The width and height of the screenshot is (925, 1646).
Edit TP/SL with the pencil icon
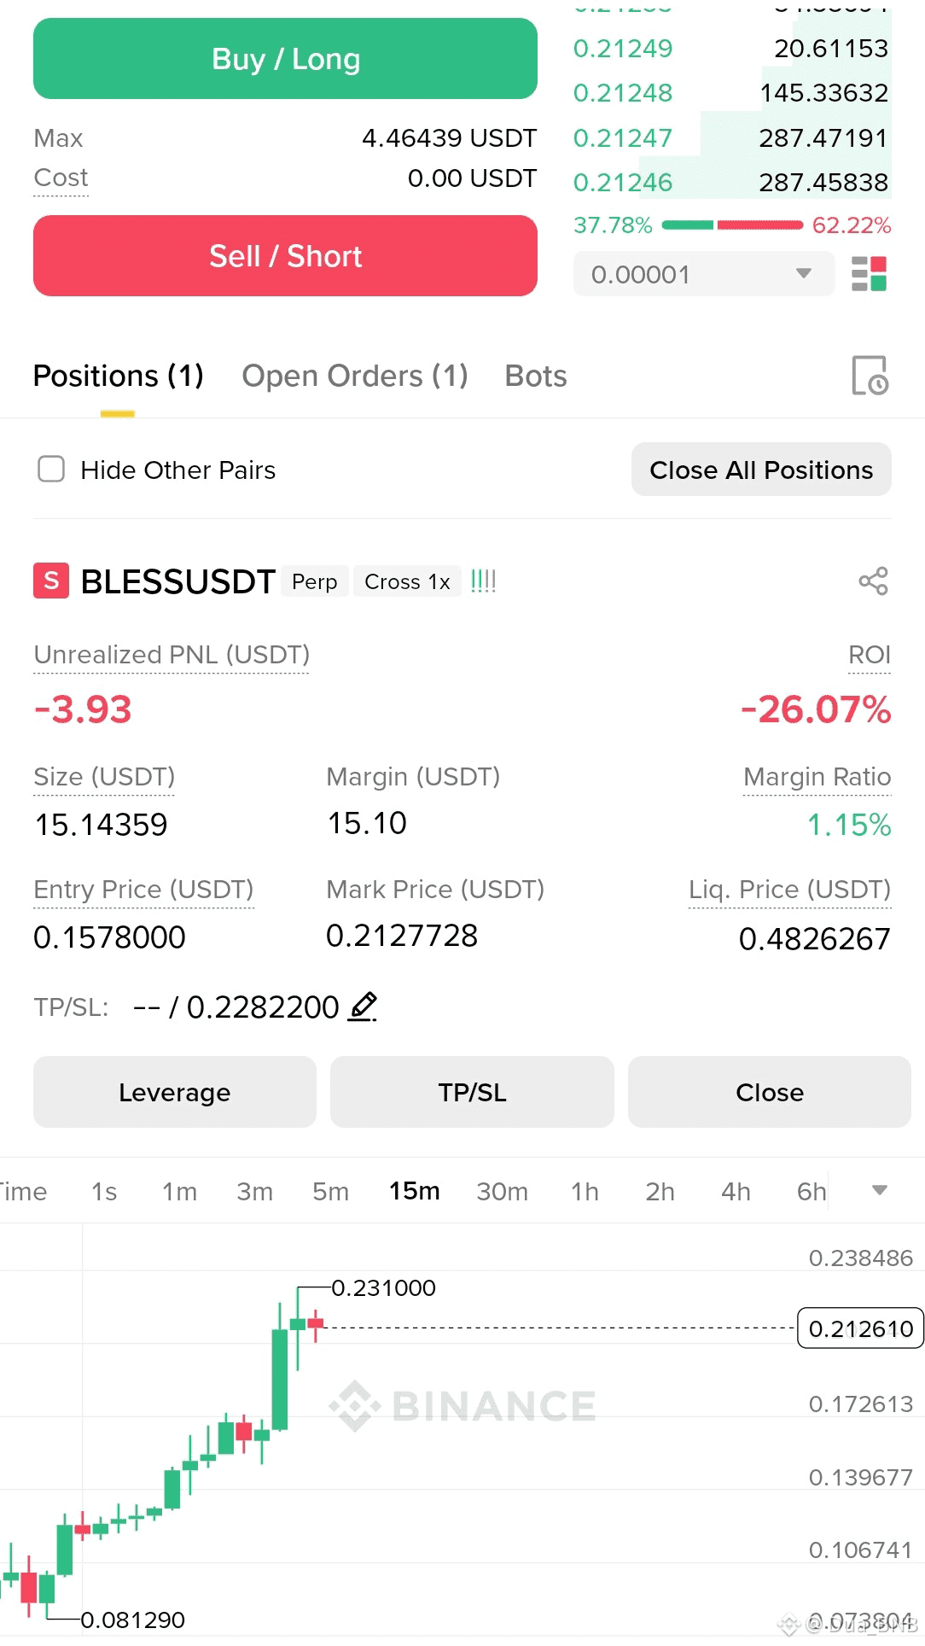(x=363, y=1007)
